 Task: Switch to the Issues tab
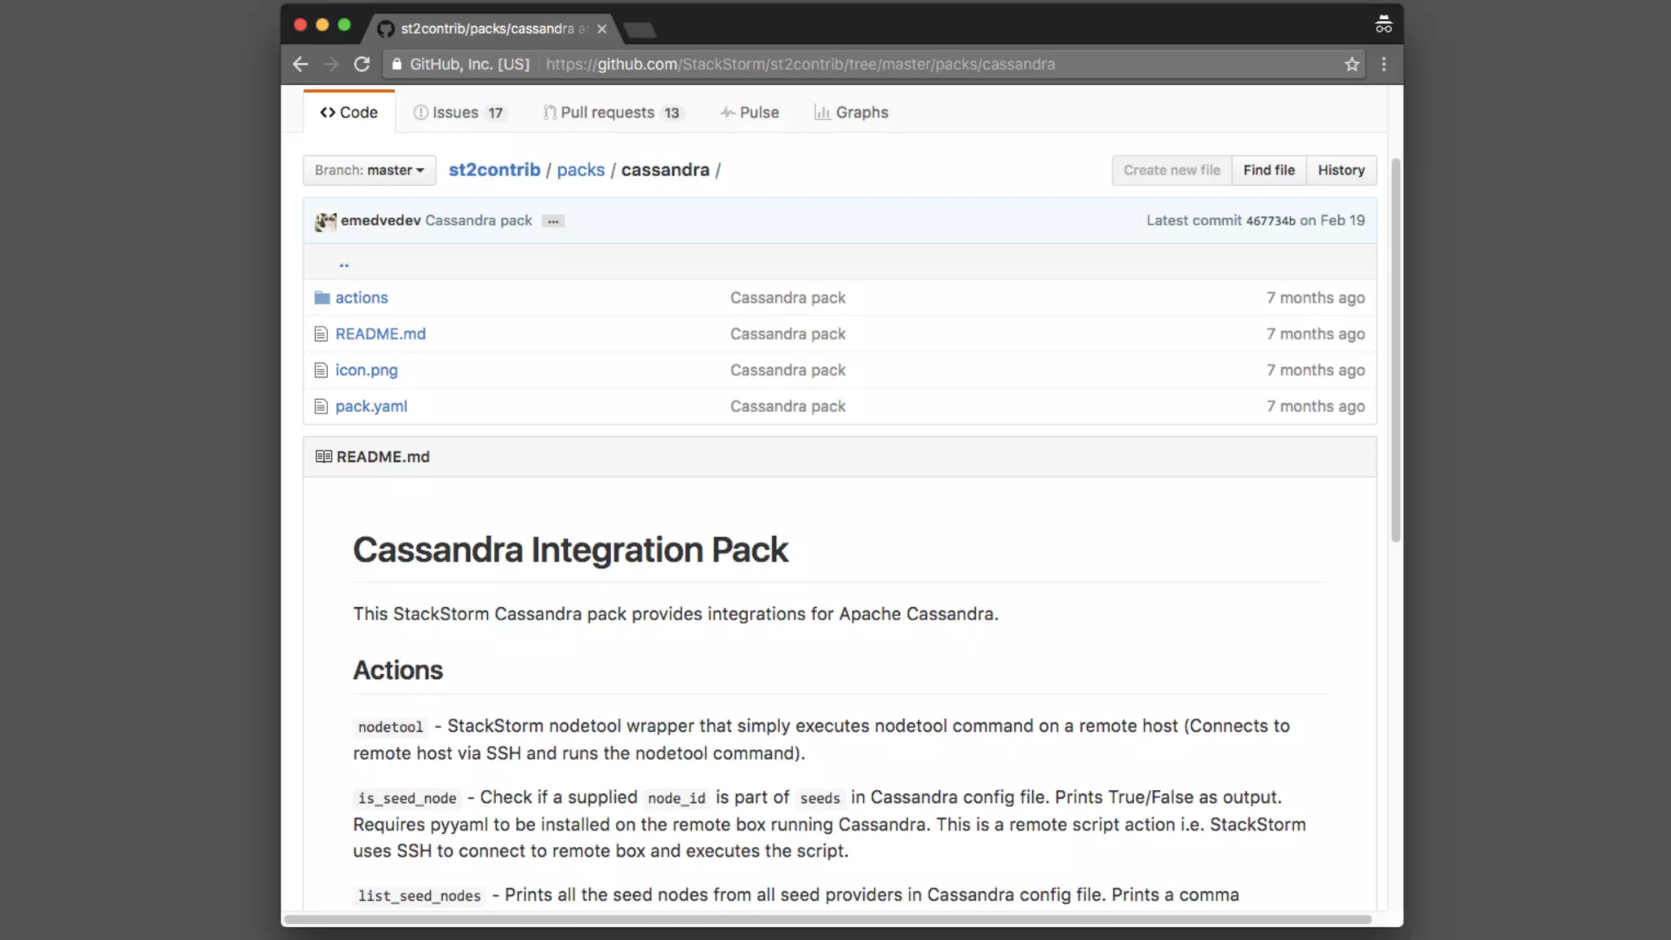459,113
